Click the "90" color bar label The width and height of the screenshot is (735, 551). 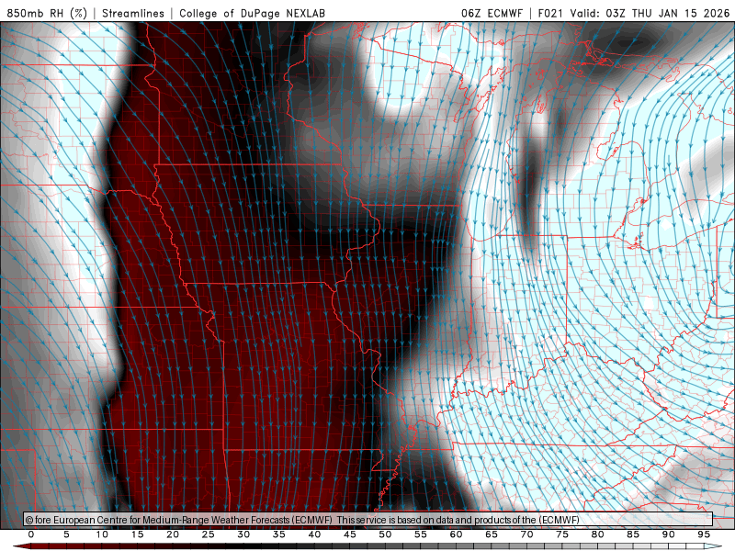[669, 534]
